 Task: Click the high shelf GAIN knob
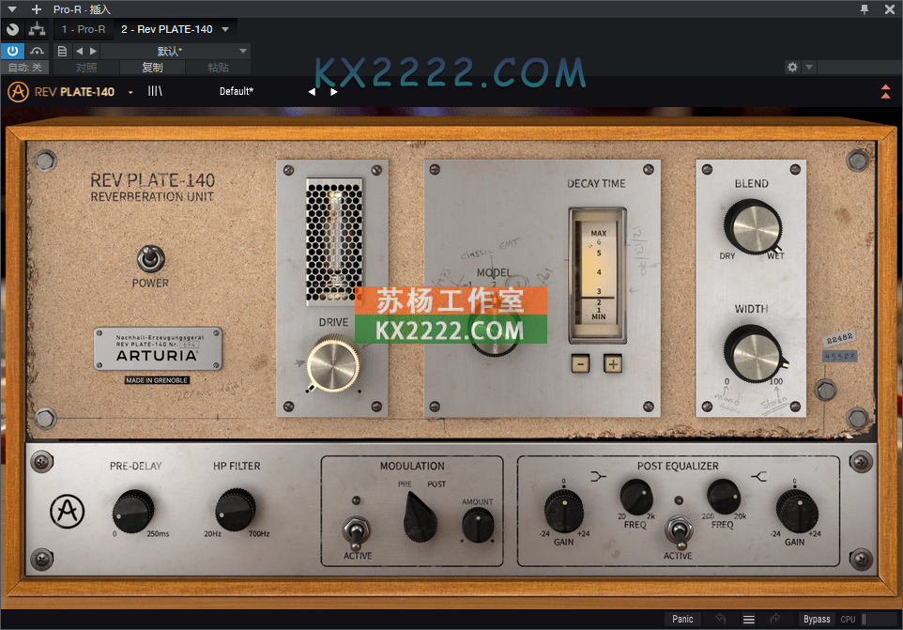(797, 511)
